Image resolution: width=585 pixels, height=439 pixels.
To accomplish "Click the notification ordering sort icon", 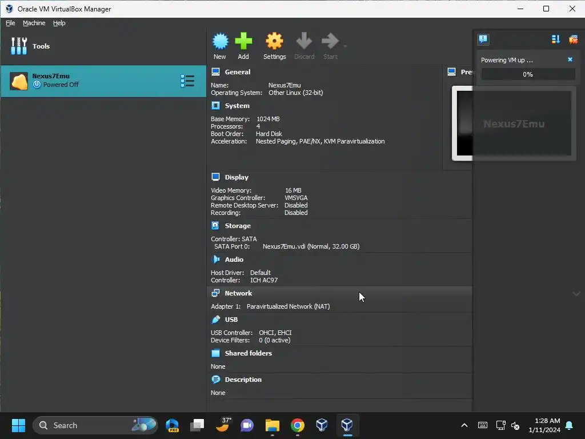I will (x=556, y=39).
